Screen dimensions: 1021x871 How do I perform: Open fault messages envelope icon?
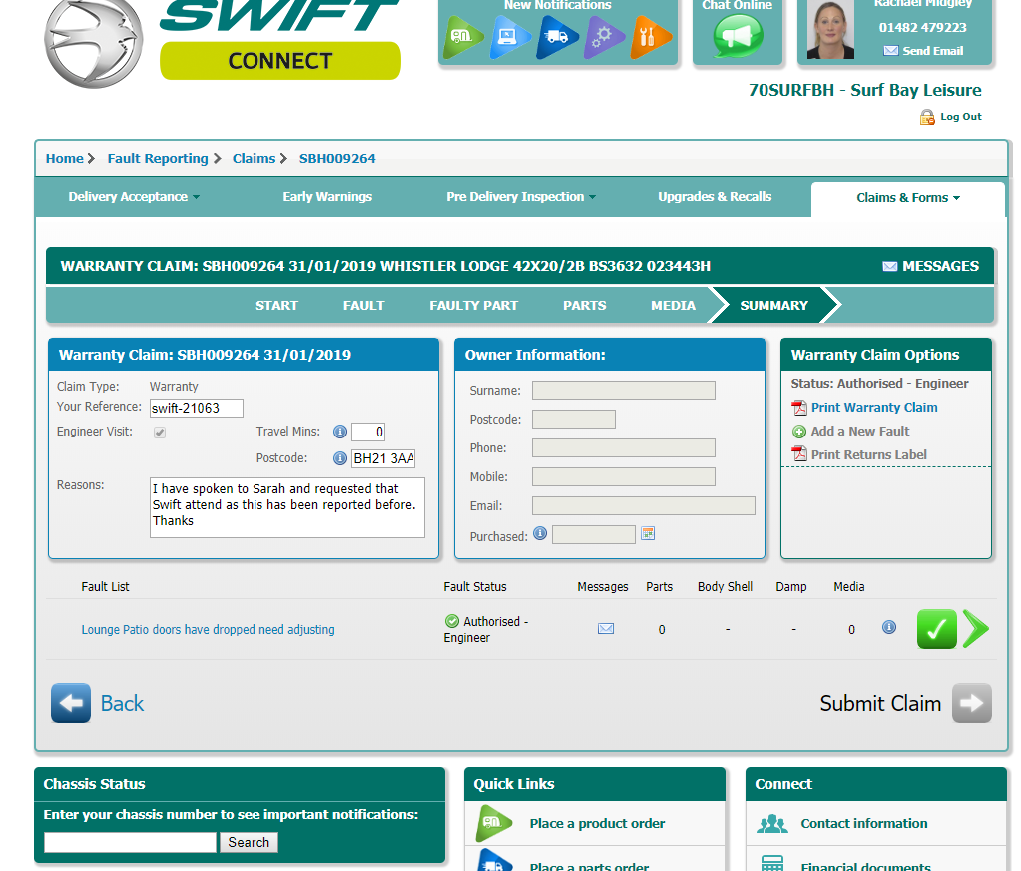point(606,628)
